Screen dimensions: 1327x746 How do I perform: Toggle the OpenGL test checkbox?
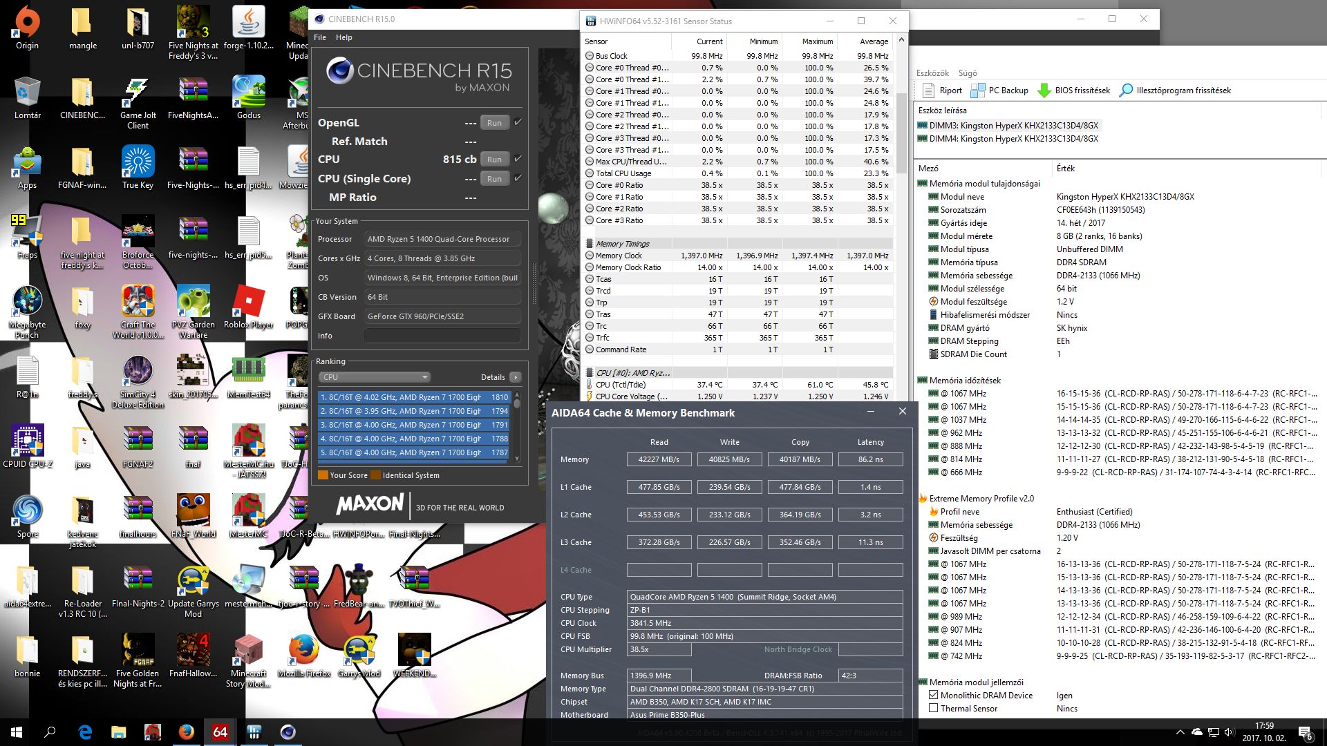point(518,122)
